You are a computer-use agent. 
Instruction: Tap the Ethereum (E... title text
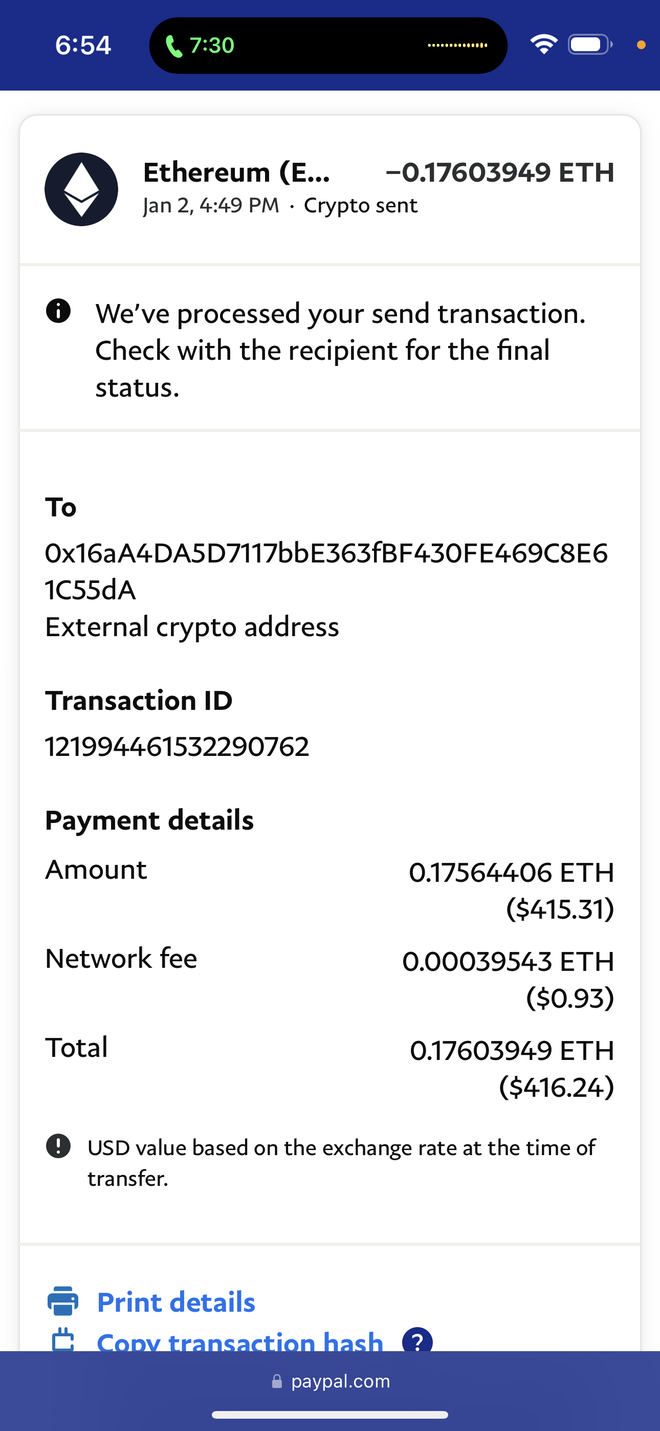tap(237, 172)
